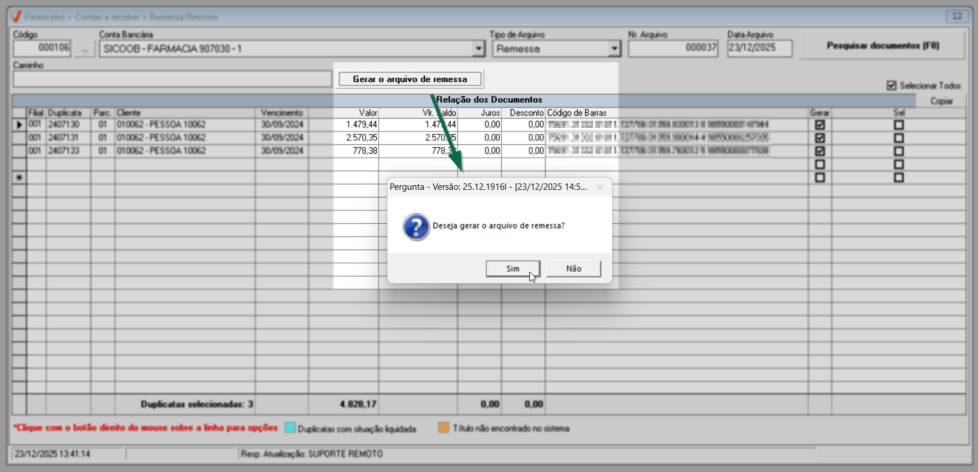Click the total value 4.828,17
This screenshot has height=472, width=978.
pos(358,404)
